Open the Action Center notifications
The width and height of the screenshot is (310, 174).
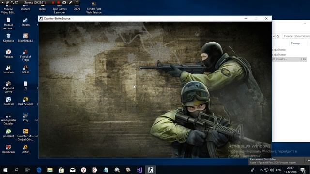[x=303, y=170]
